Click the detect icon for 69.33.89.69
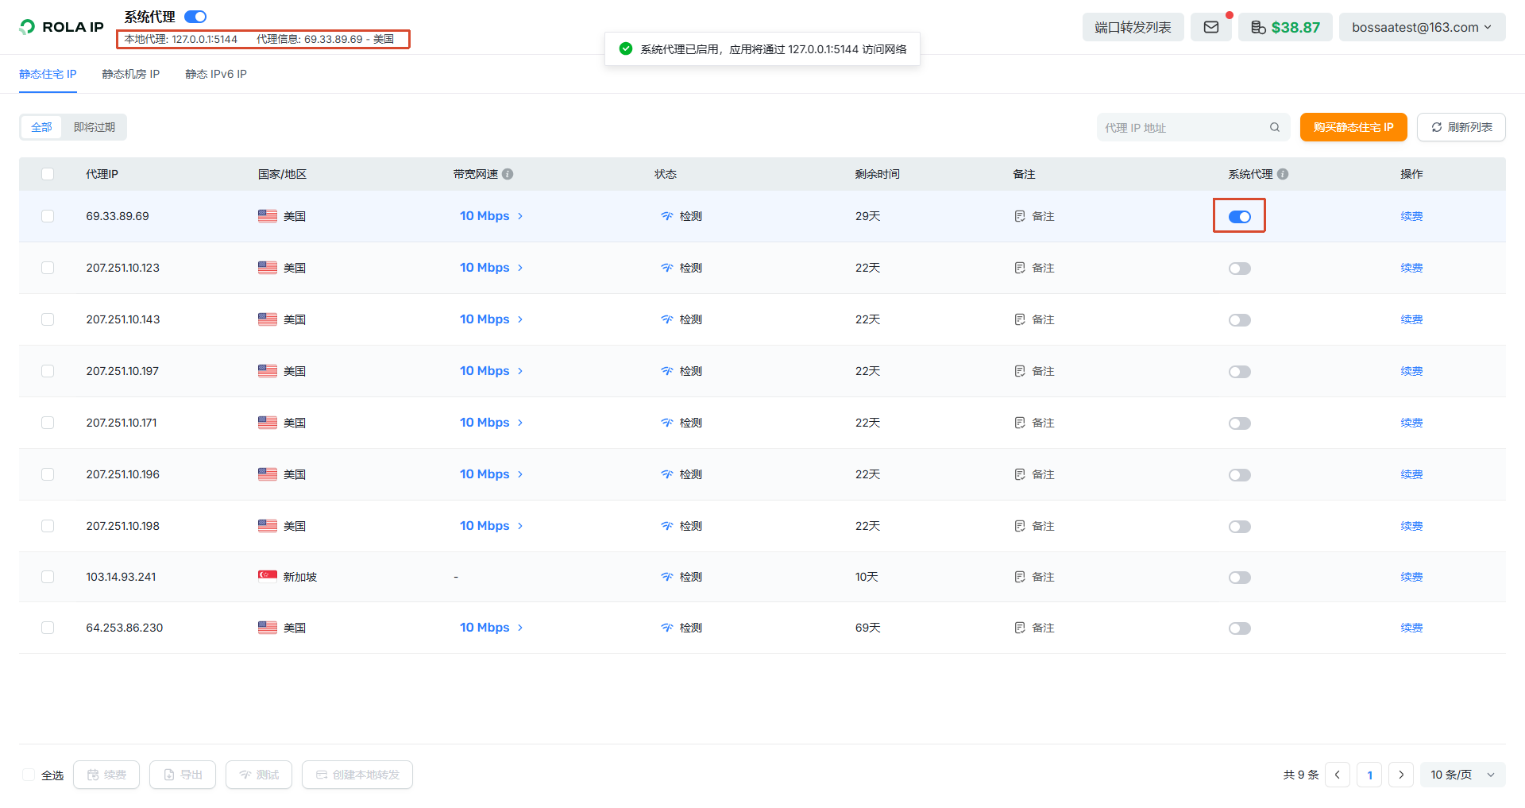Screen dimensions: 1525x808 point(667,216)
